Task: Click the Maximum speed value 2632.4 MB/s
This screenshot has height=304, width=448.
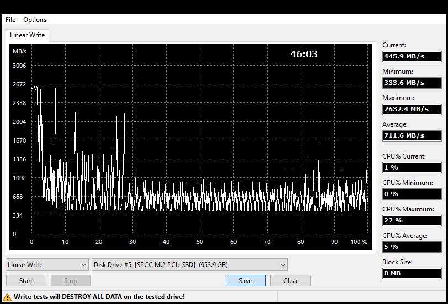Action: 412,109
